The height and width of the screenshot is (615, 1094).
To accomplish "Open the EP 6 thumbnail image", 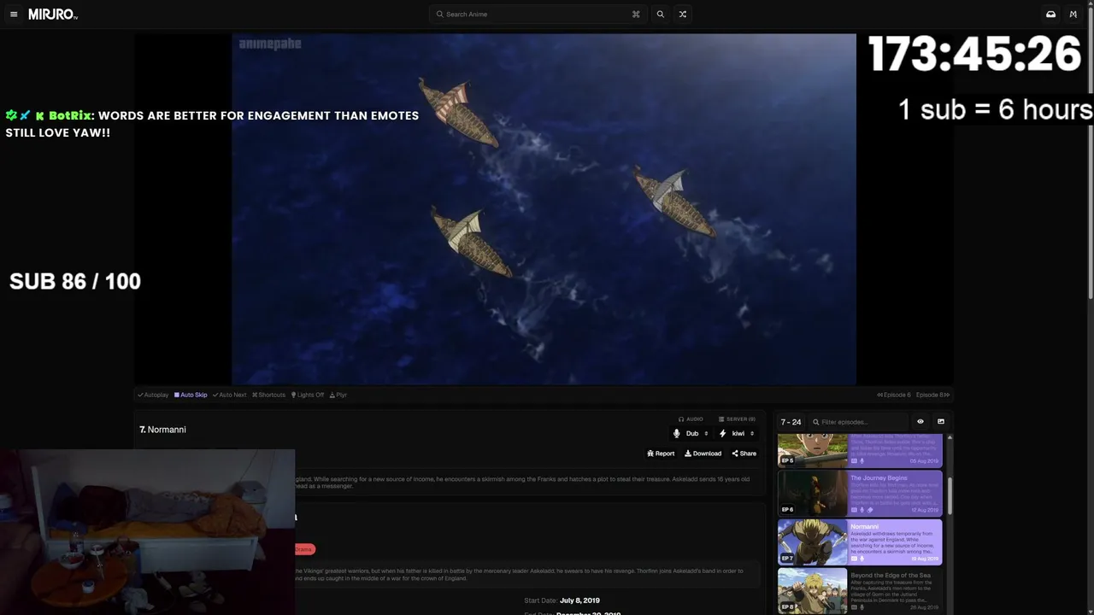I will (812, 493).
